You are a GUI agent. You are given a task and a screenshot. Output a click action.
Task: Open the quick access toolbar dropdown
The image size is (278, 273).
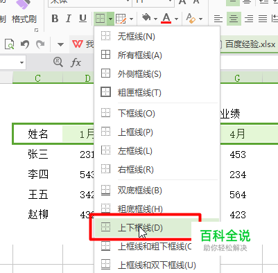click(60, 44)
